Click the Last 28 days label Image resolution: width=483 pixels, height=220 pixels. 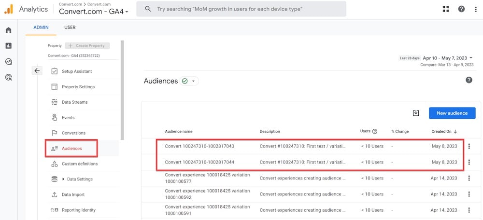(410, 58)
